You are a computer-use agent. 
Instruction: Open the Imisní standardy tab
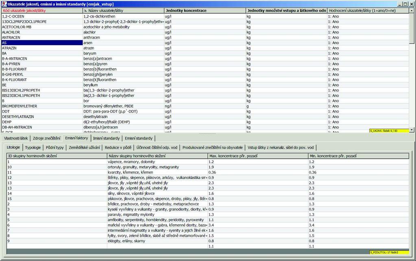(x=107, y=138)
